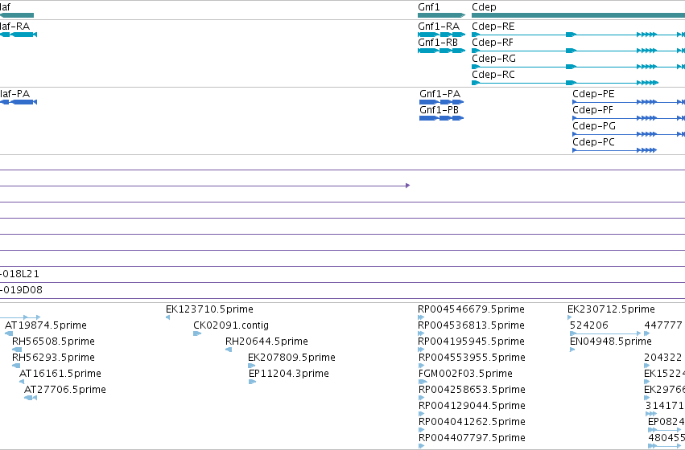The width and height of the screenshot is (685, 450).
Task: Open the Cdep-RG transcript label
Action: coord(493,59)
